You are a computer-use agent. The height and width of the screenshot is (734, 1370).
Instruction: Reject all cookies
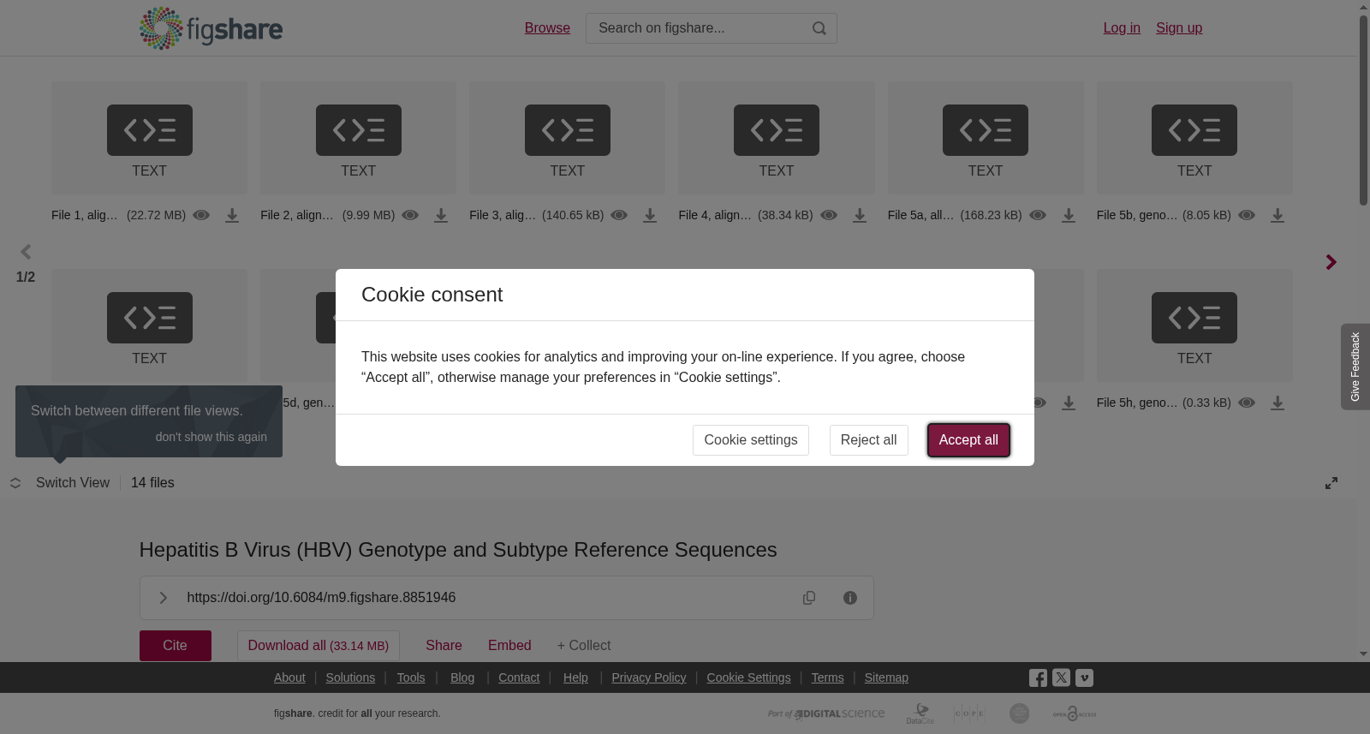coord(868,440)
